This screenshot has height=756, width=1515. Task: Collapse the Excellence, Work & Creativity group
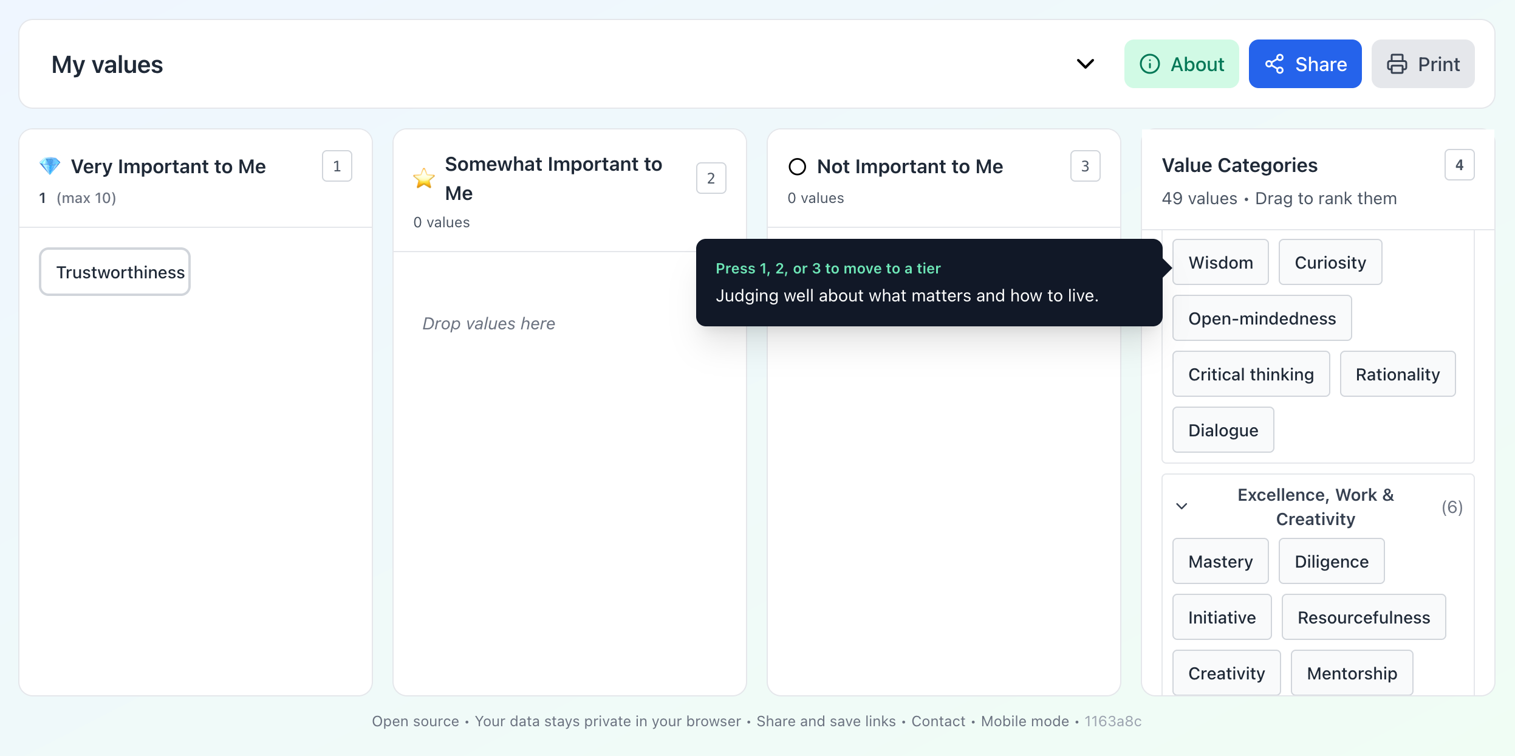[1182, 506]
